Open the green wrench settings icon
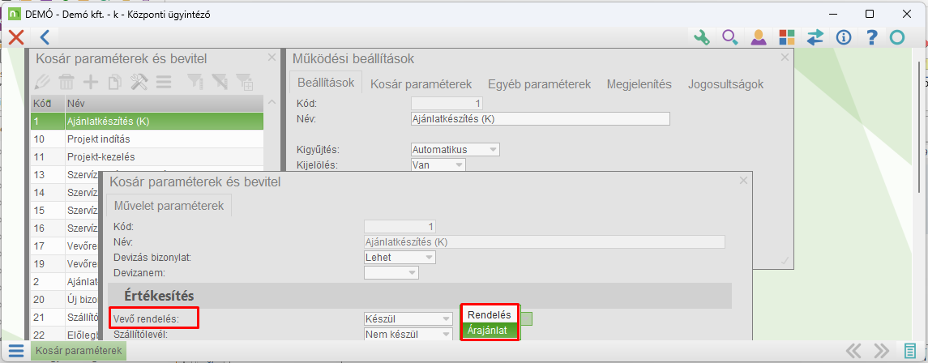This screenshot has width=928, height=363. [x=701, y=38]
